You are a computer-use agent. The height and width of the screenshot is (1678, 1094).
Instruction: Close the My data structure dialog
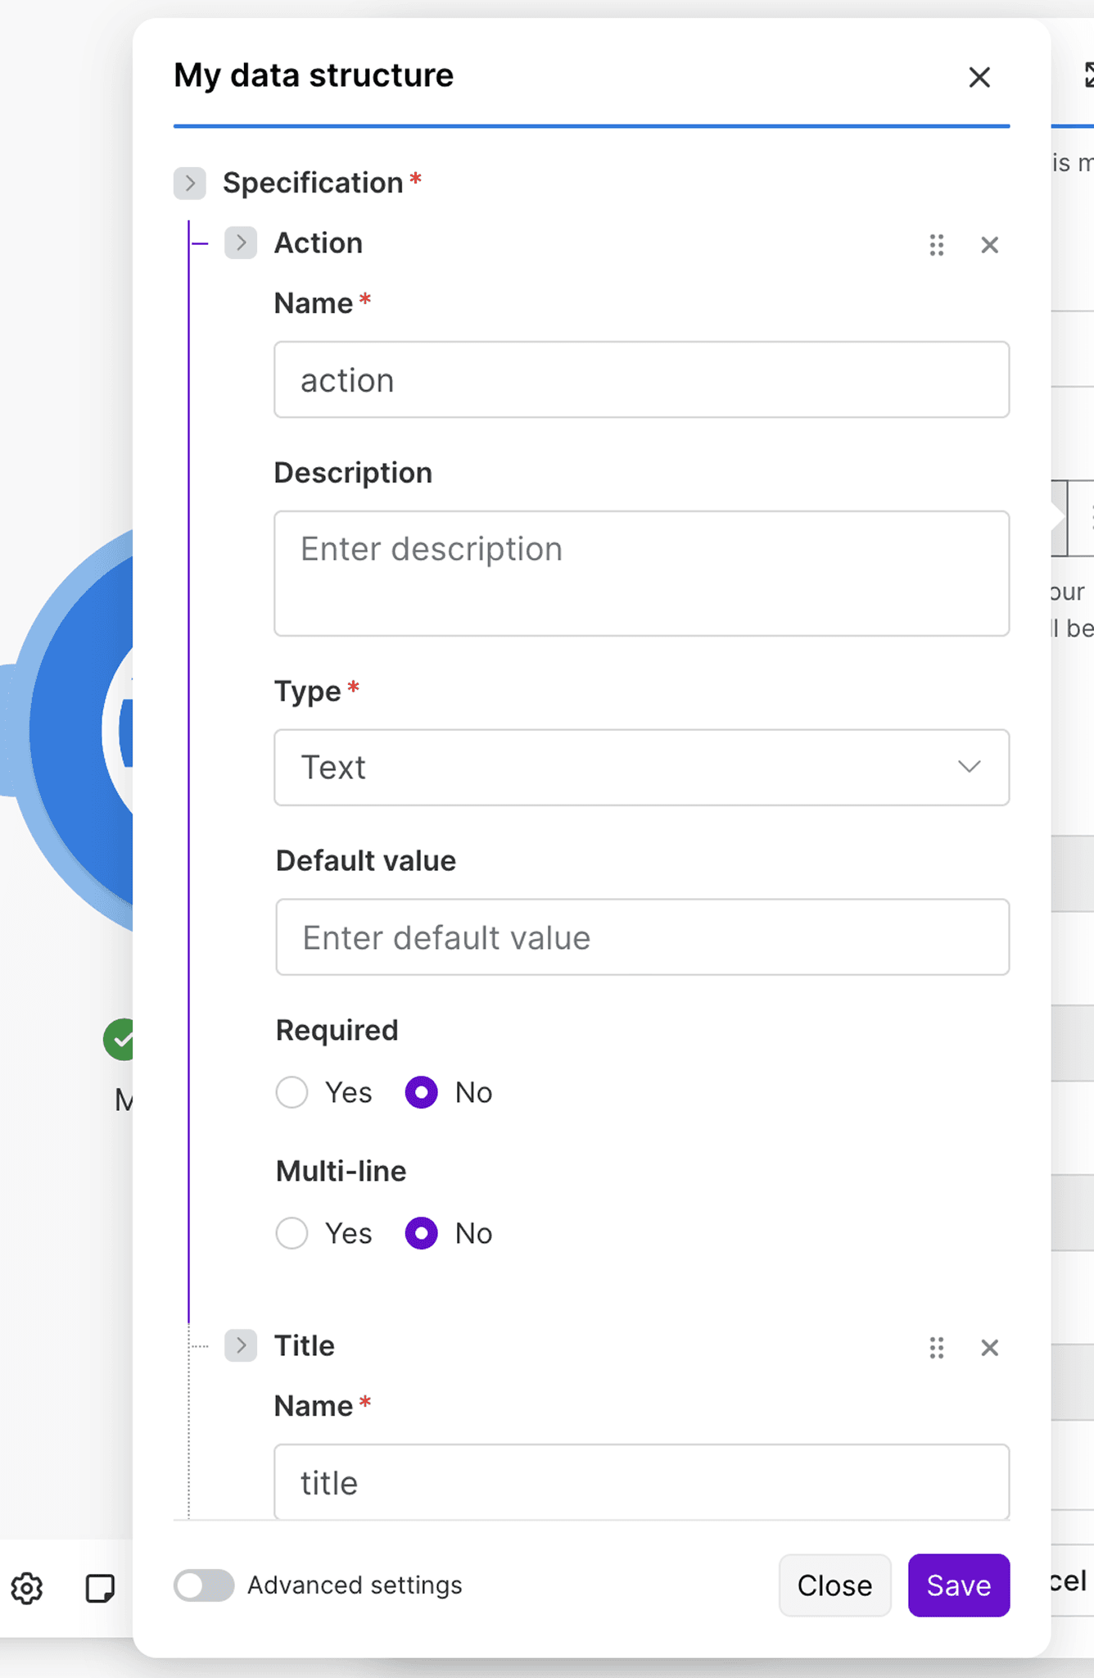979,77
